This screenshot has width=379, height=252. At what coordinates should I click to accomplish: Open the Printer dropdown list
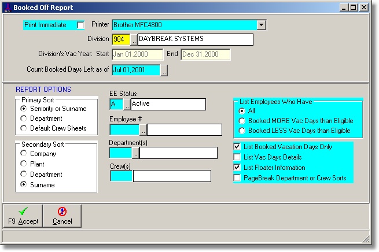pos(262,25)
